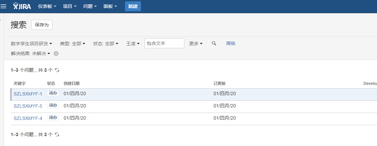Click 待办 status of SZLSXMYF-1
Viewport: 377px width, 146px height.
coord(53,93)
